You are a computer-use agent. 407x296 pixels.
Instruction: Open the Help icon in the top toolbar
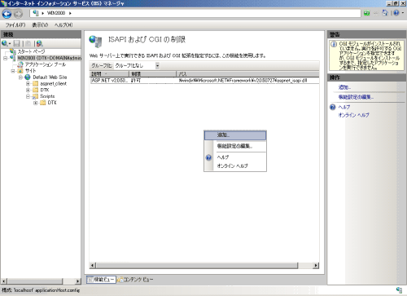pos(396,13)
